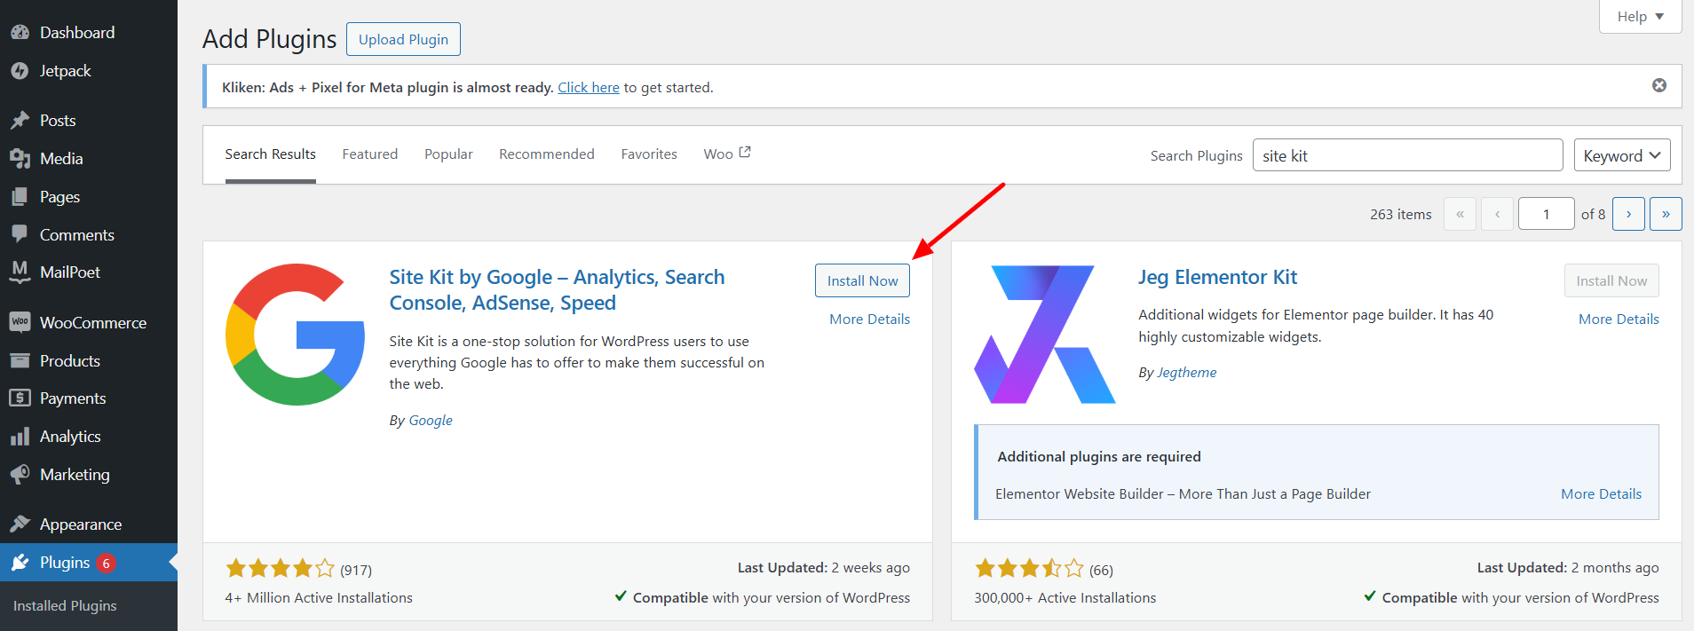Open the WooCommerce sidebar icon
1694x631 pixels.
coord(20,322)
